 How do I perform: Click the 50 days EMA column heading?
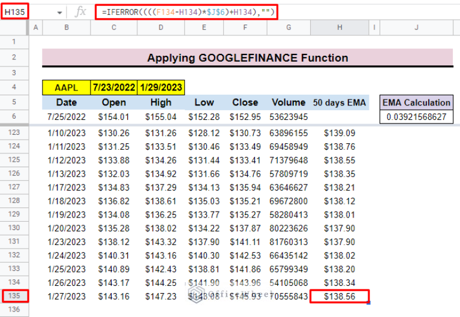(339, 102)
